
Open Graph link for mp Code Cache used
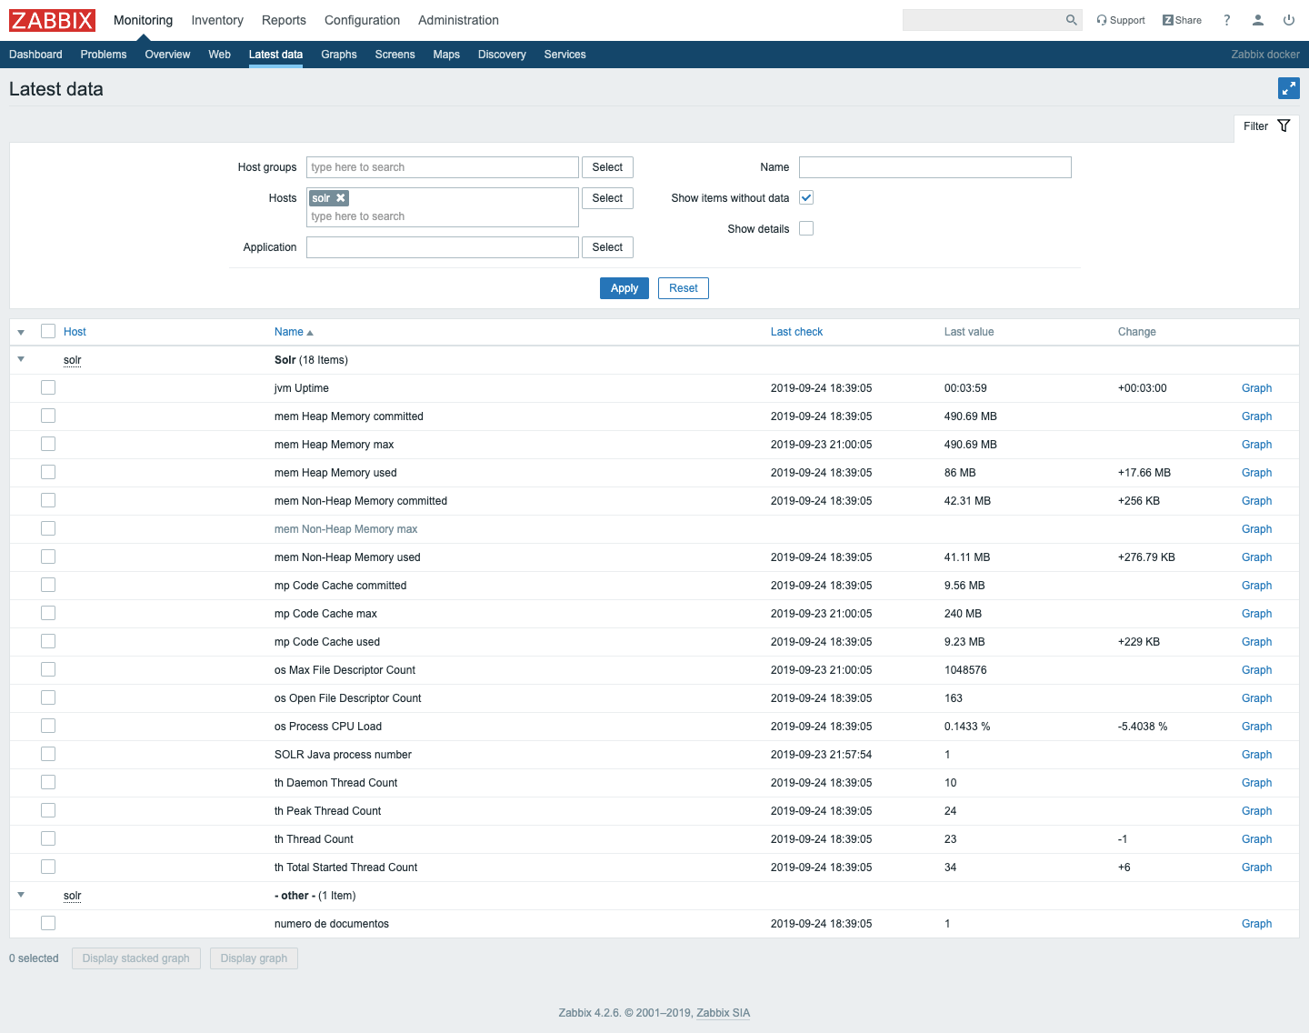point(1256,642)
